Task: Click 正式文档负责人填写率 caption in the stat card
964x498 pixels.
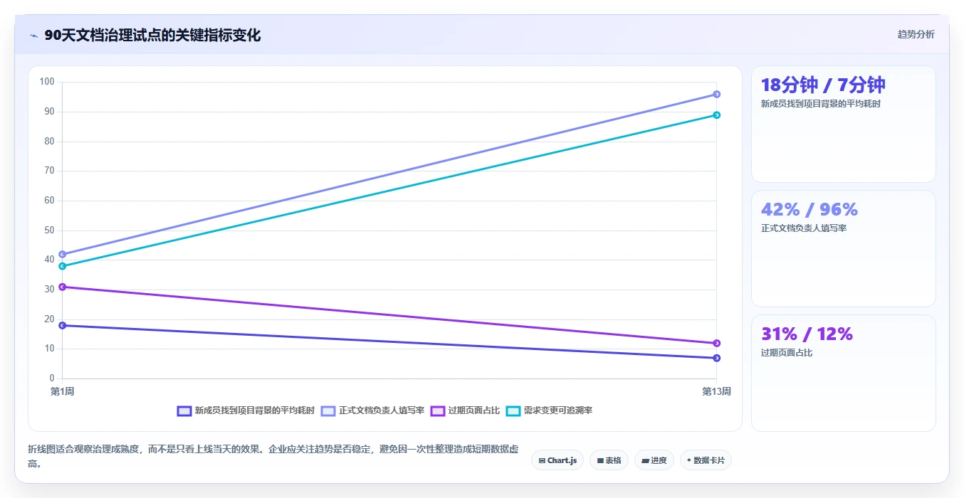Action: [804, 228]
